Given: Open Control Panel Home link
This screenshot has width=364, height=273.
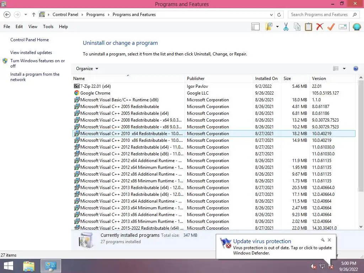Looking at the screenshot, I should click(x=30, y=40).
